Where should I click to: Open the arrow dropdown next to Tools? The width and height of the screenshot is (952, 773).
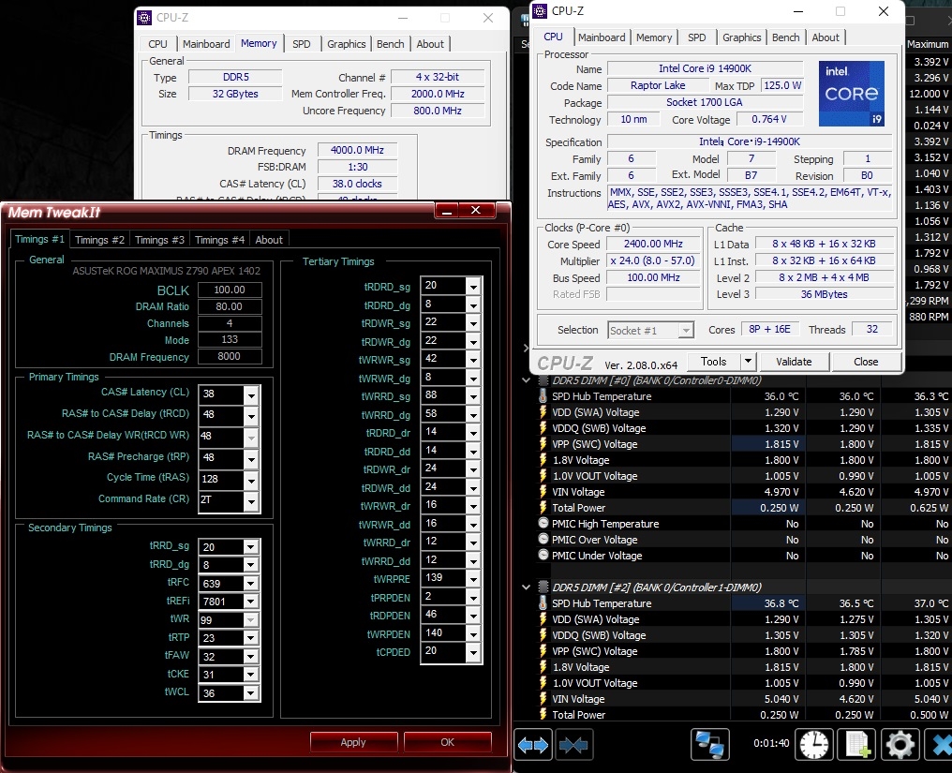pos(747,362)
